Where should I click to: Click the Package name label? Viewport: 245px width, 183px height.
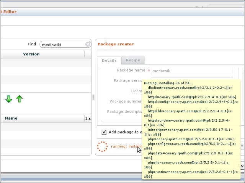[131, 70]
